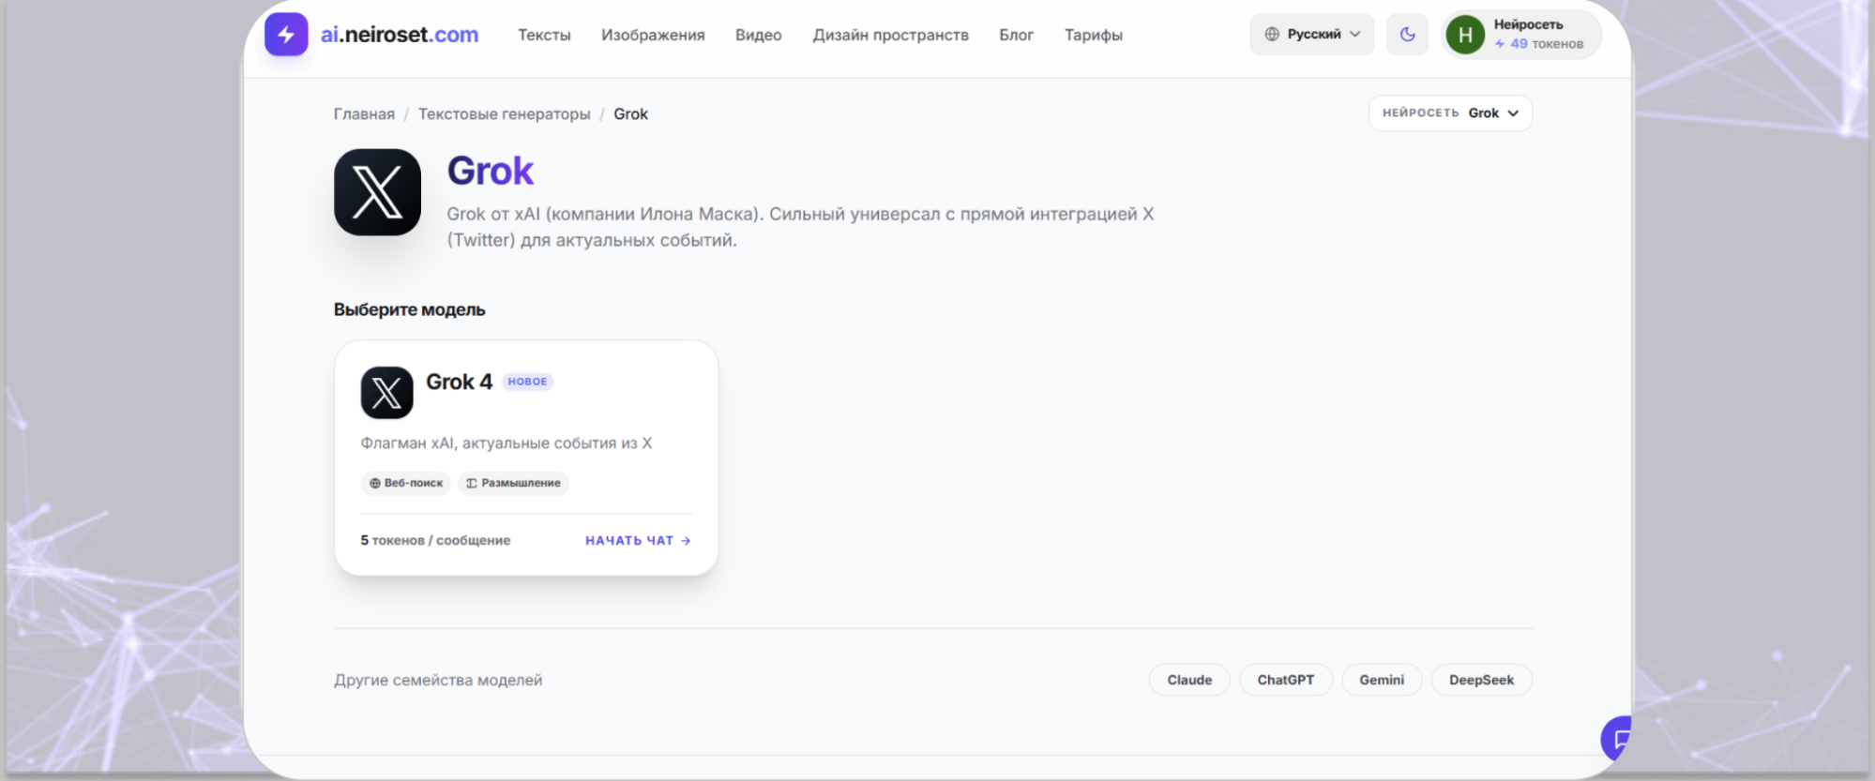This screenshot has height=781, width=1875.
Task: Open Дизайн пространств in the navigation
Action: click(x=890, y=35)
